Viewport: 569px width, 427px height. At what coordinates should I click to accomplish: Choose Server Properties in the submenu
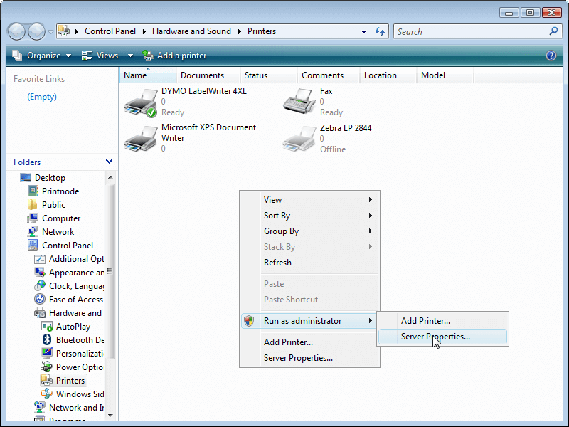tap(442, 337)
